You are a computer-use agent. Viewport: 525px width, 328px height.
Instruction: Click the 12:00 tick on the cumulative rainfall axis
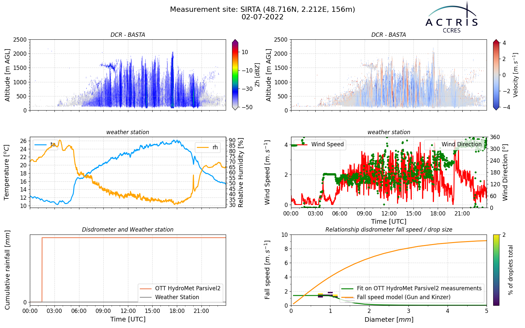(x=128, y=311)
